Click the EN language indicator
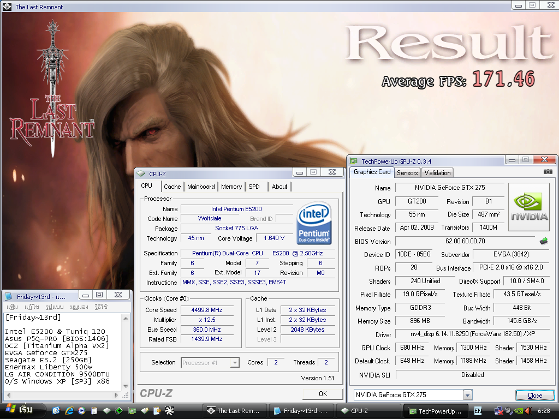Screen dimensions: 559x419 (478, 411)
